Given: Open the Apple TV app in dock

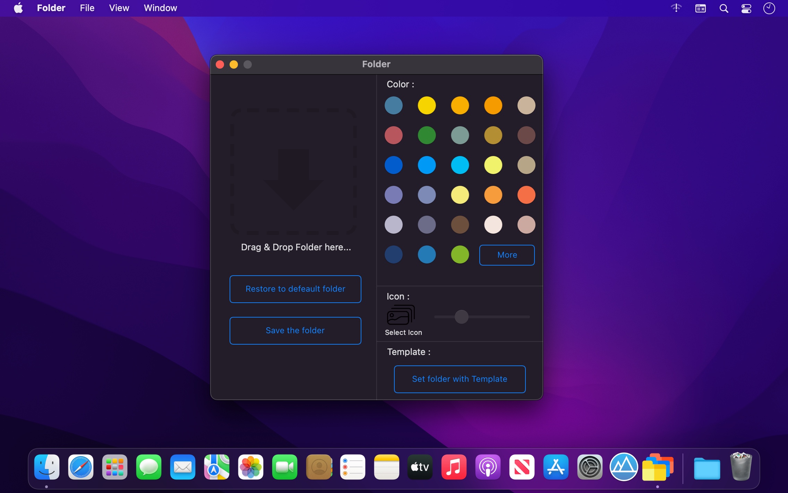Looking at the screenshot, I should point(420,467).
